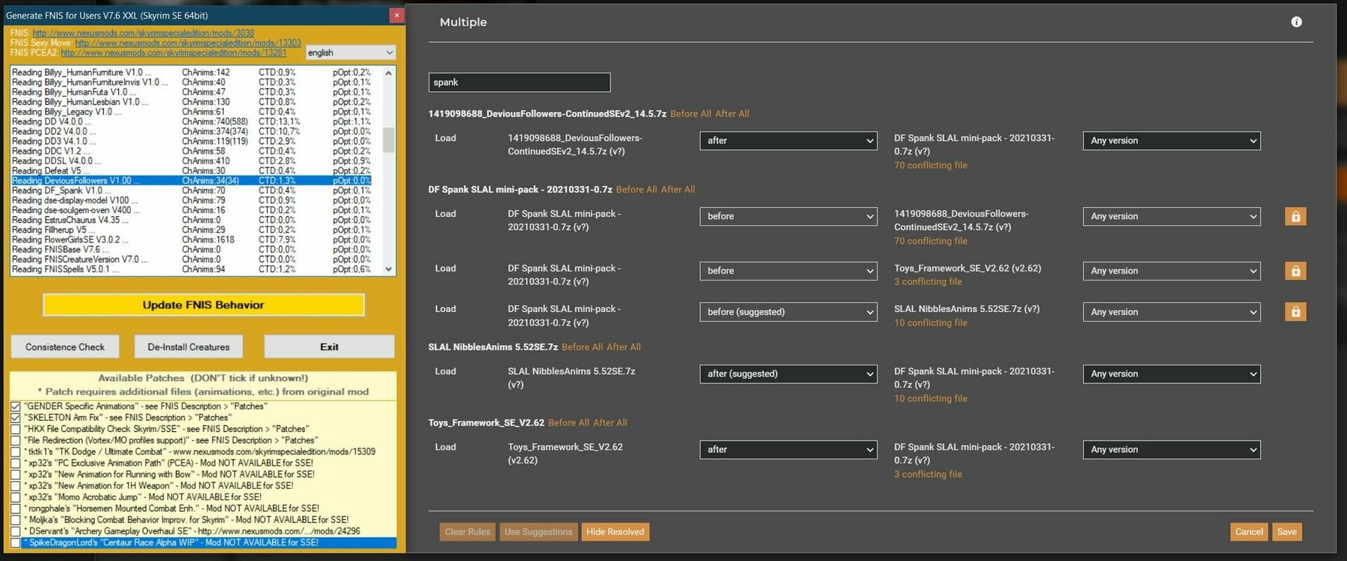
Task: Open the 'before' dropdown for Toys_Framework conflict
Action: (788, 271)
